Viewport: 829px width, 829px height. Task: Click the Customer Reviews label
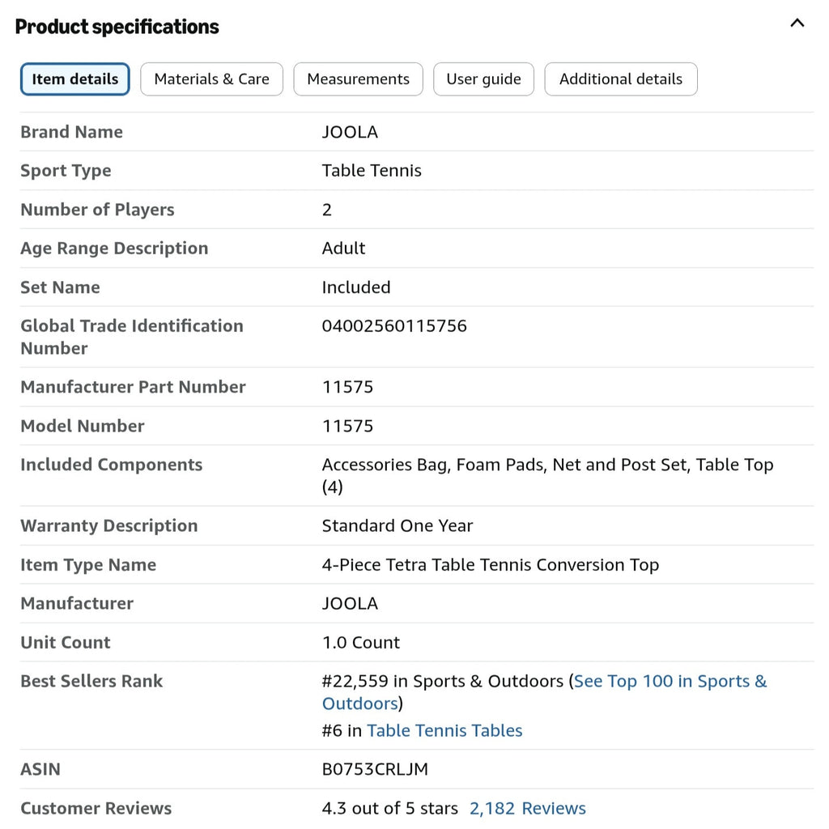click(x=96, y=808)
